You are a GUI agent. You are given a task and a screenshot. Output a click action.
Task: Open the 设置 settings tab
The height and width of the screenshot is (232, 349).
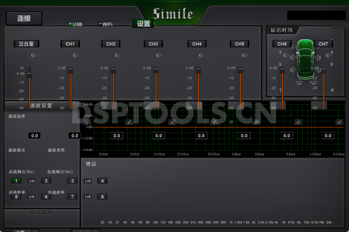(x=144, y=24)
